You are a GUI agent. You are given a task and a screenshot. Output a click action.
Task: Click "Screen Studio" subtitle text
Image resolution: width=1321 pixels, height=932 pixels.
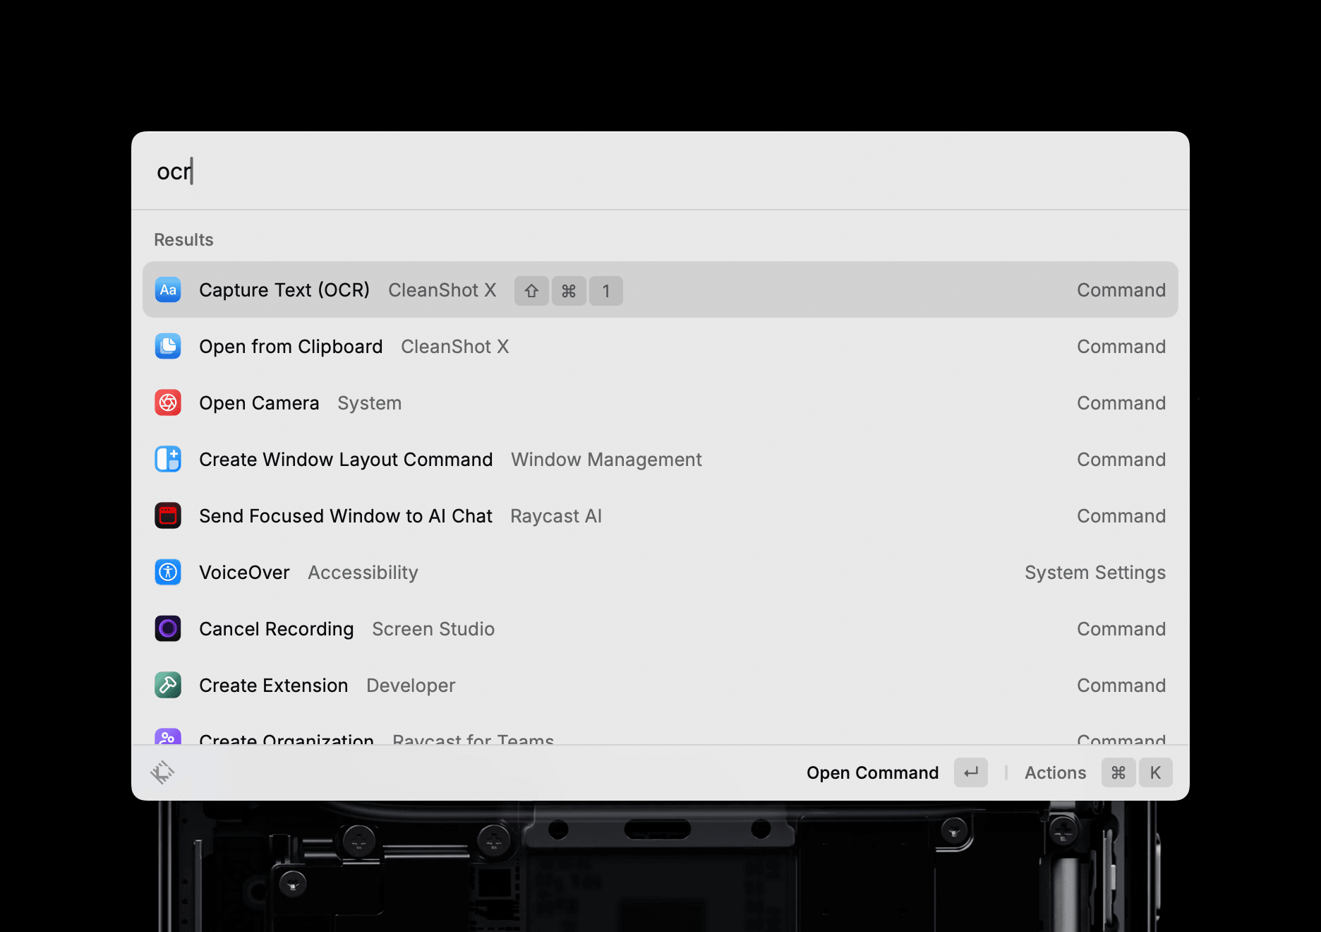[x=433, y=629]
